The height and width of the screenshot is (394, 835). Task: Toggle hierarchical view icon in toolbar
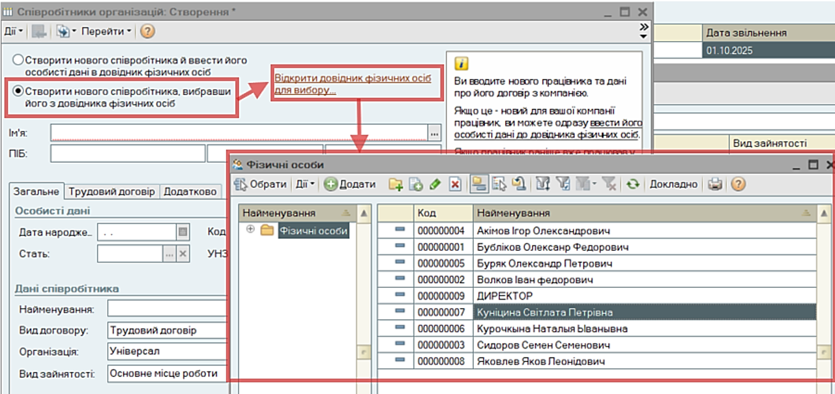pos(478,184)
